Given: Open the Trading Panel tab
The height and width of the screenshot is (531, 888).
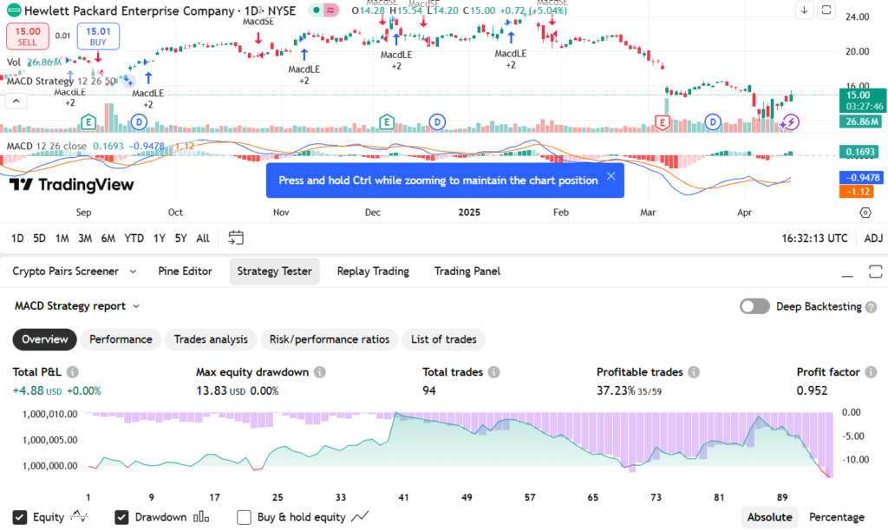Looking at the screenshot, I should click(467, 272).
